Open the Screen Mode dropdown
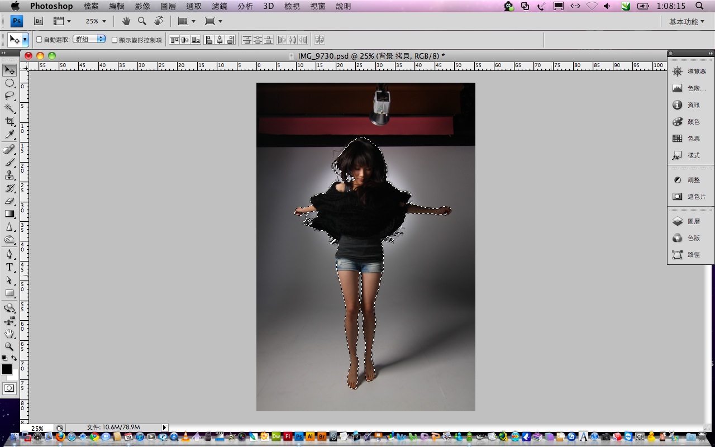Image resolution: width=715 pixels, height=447 pixels. point(213,21)
